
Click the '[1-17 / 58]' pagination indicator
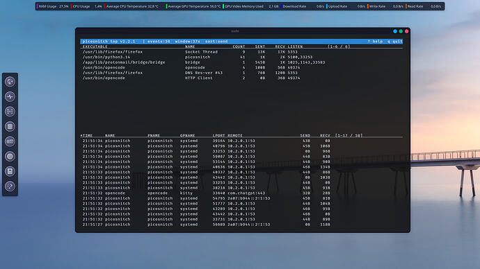(x=349, y=135)
